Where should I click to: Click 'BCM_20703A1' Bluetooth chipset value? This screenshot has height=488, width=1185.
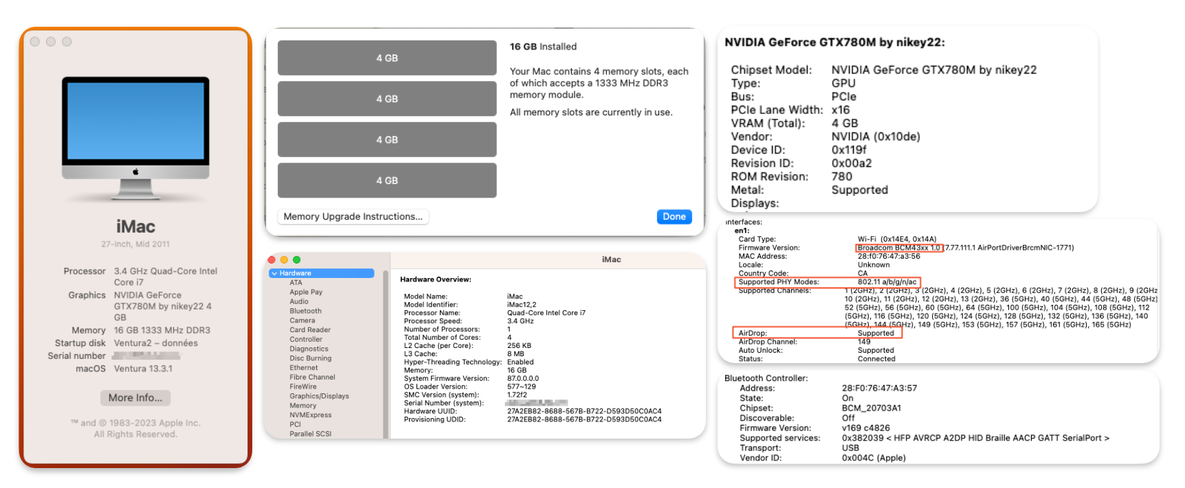(x=872, y=408)
